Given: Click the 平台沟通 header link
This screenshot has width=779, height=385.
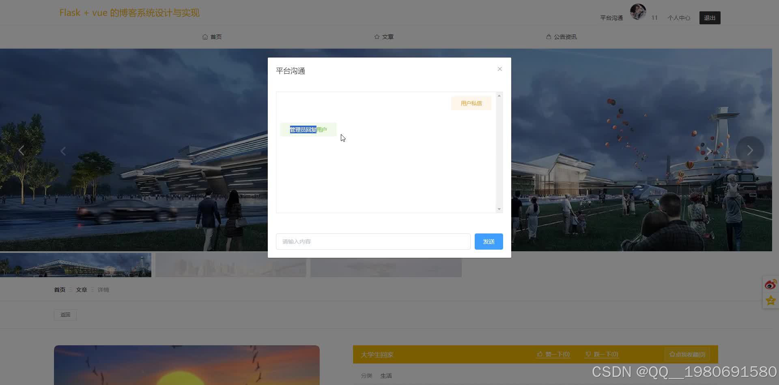Looking at the screenshot, I should pos(611,18).
